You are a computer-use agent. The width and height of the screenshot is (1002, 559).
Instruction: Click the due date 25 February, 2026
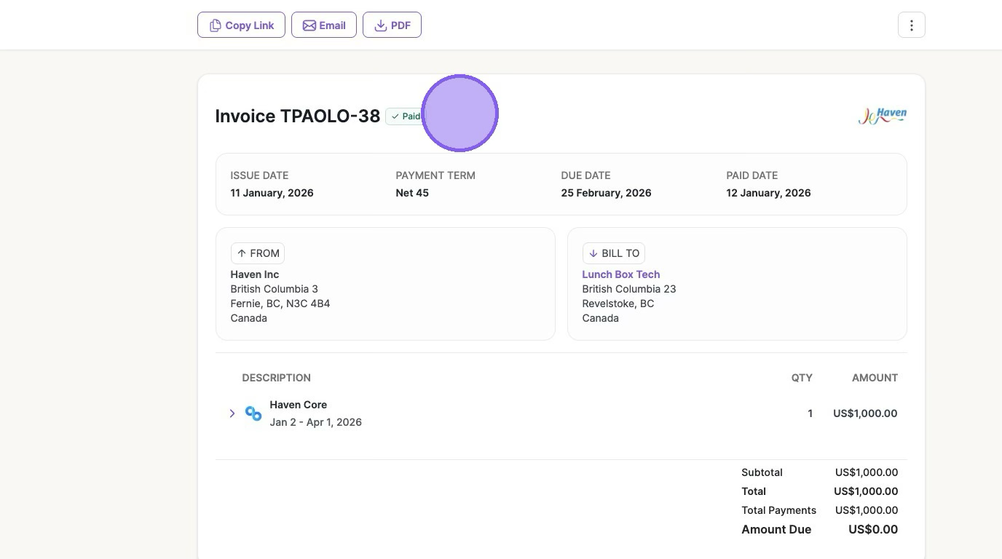606,193
